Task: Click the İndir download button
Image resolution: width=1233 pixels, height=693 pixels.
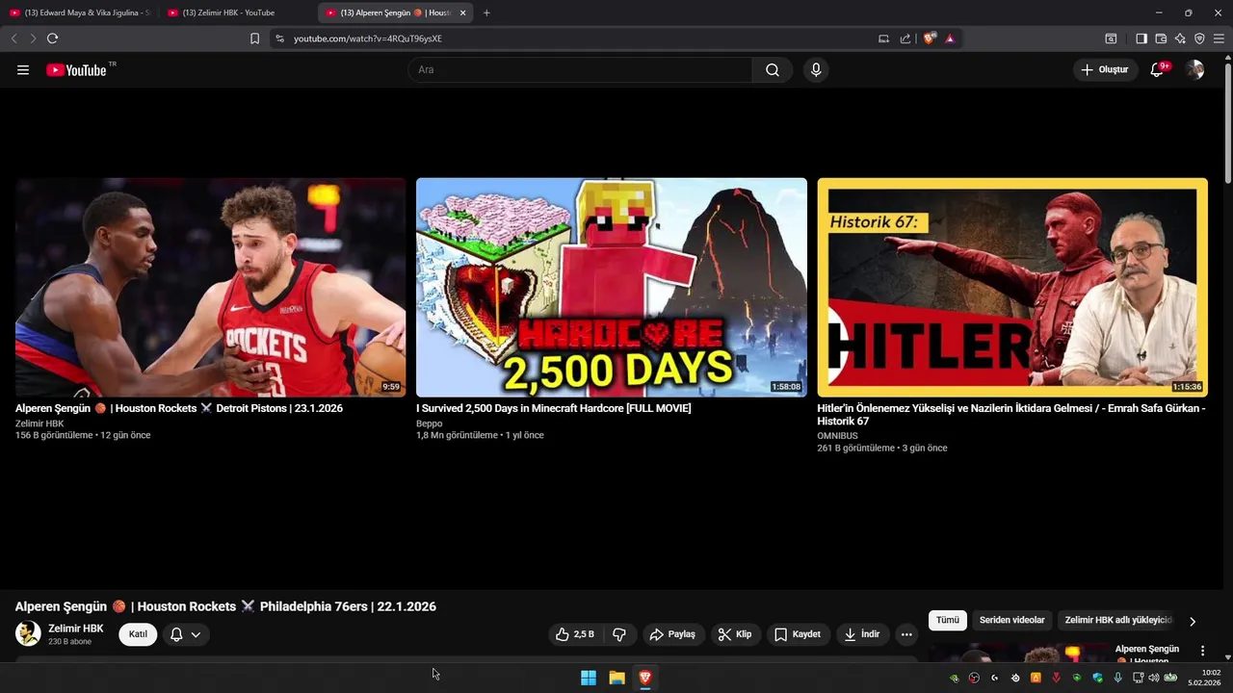Action: (862, 634)
